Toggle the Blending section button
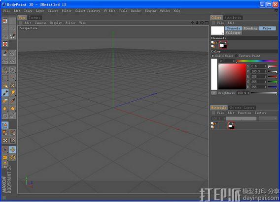 point(250,29)
